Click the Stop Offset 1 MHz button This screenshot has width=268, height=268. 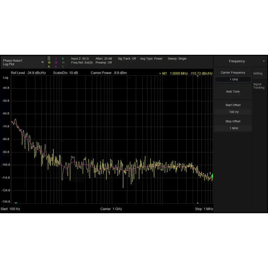pyautogui.click(x=233, y=128)
